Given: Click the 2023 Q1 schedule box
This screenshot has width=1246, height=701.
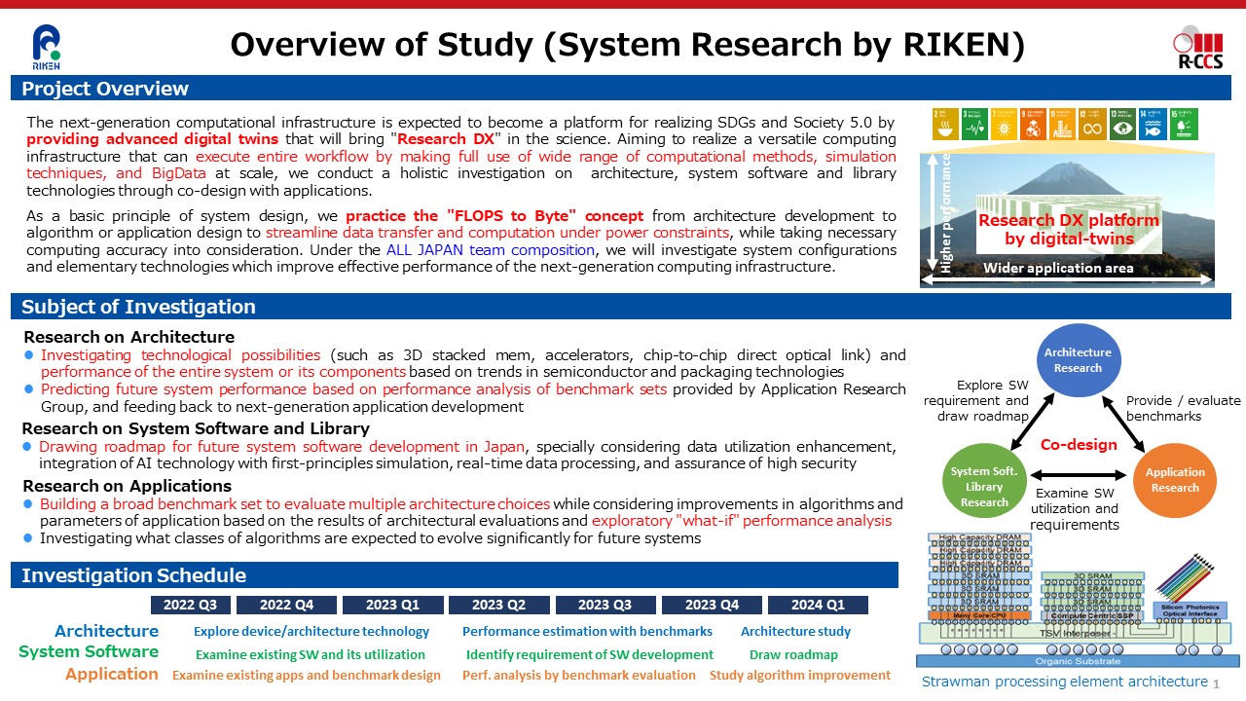Looking at the screenshot, I should click(392, 605).
